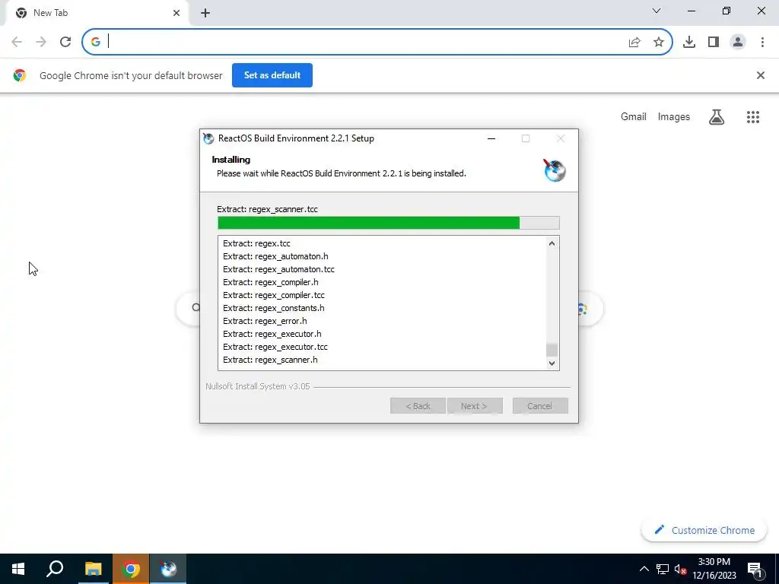This screenshot has height=584, width=779.
Task: Select log line 'Extract: regex_constants.h'
Action: (274, 308)
